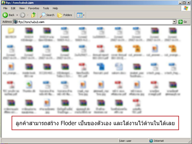192x144 pixels.
Task: Click the Internet zone globe in status bar
Action: click(151, 141)
